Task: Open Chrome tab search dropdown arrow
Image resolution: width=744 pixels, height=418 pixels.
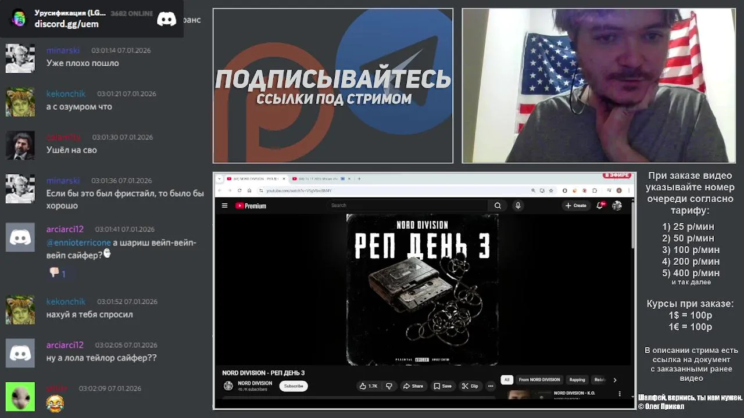Action: pyautogui.click(x=220, y=179)
